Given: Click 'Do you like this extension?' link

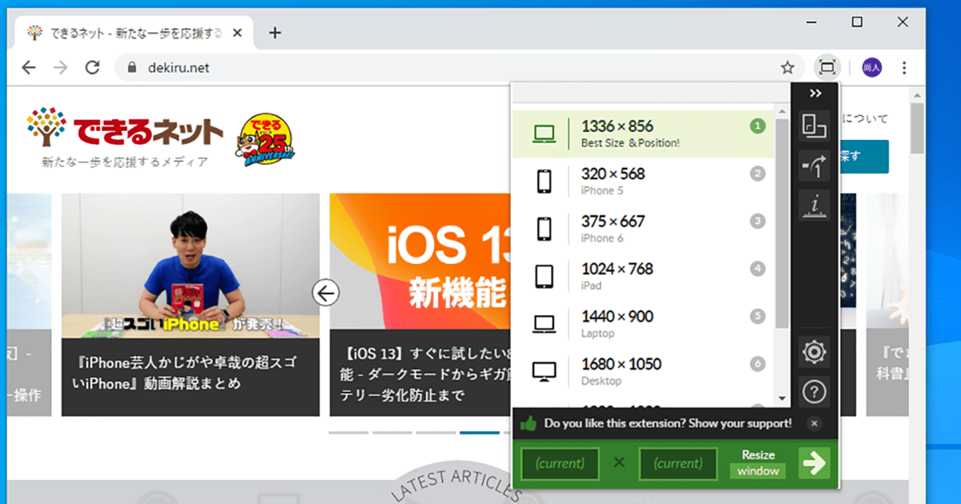Looking at the screenshot, I should (667, 423).
